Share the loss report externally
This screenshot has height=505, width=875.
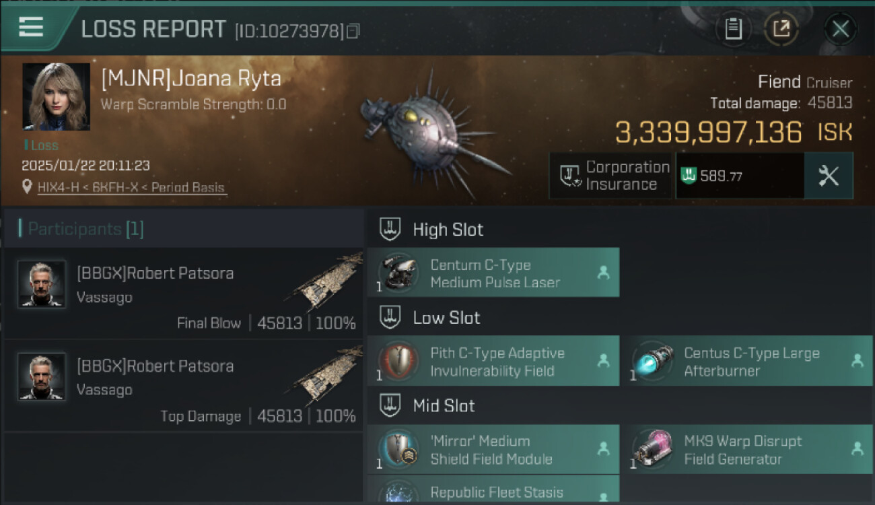(781, 29)
